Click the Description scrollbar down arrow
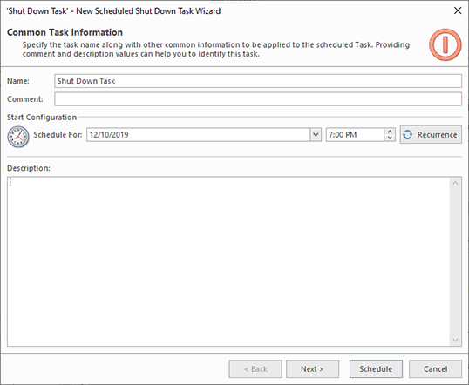 click(x=455, y=341)
